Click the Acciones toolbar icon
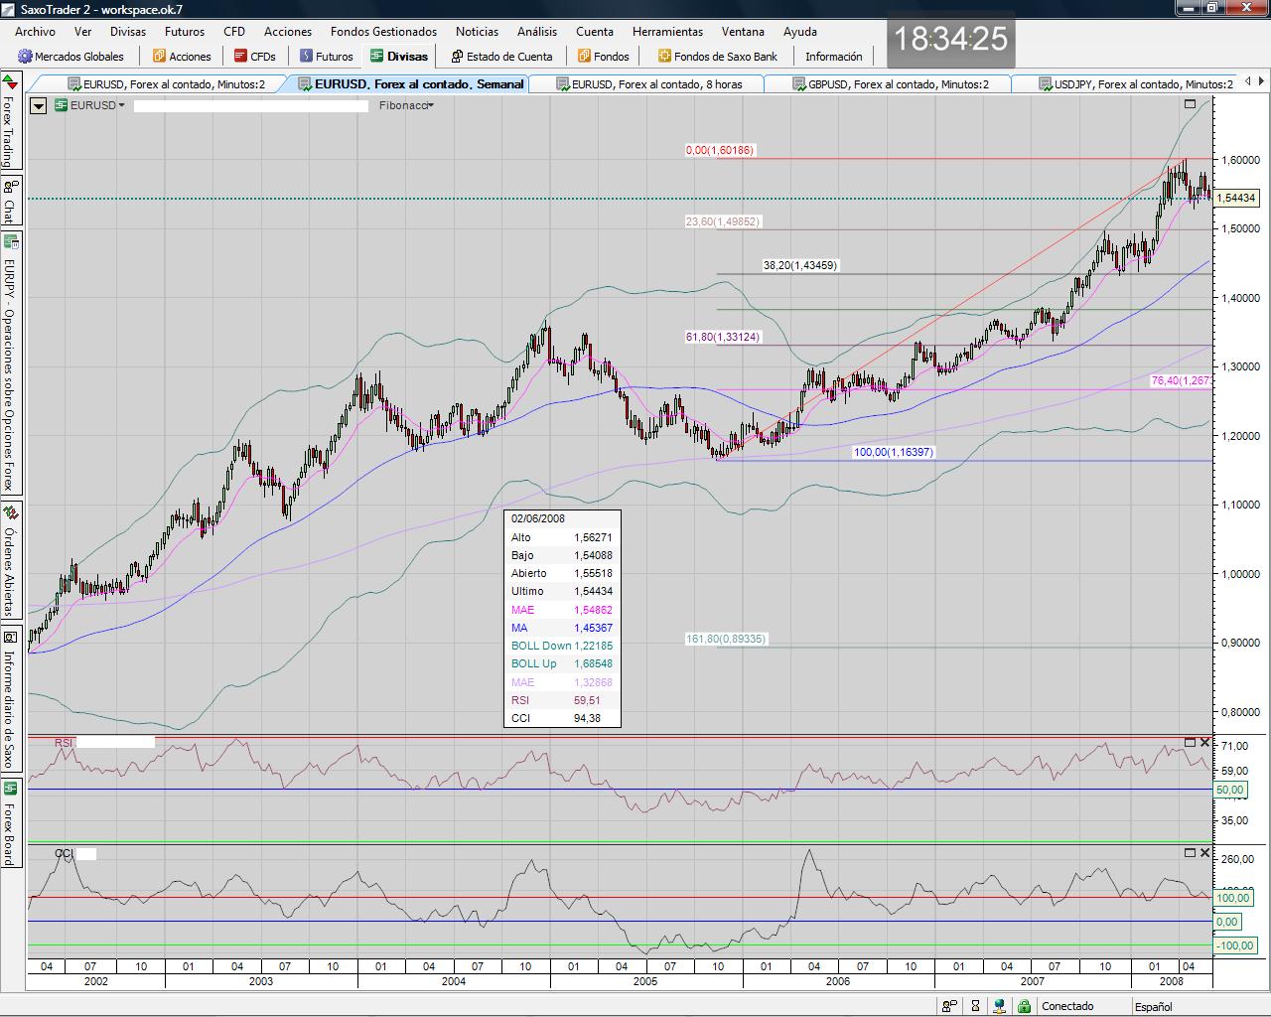The image size is (1271, 1017). pyautogui.click(x=182, y=57)
